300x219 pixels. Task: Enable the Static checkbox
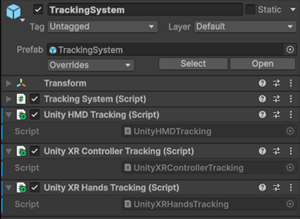click(x=250, y=9)
